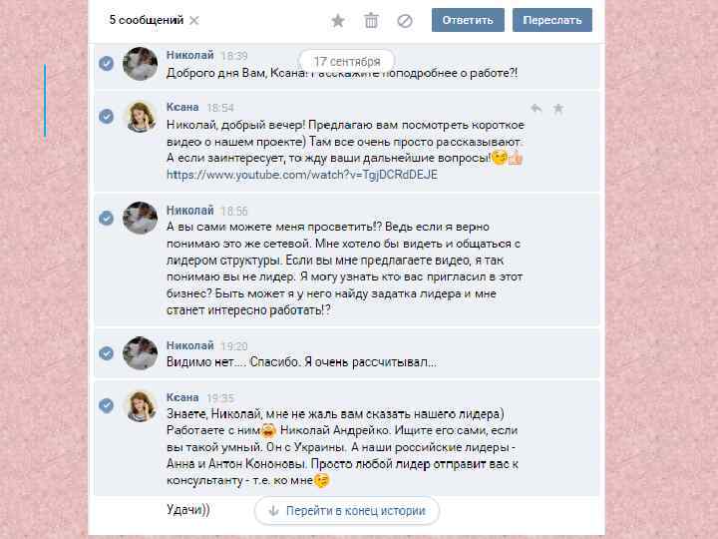Screen dimensions: 718x539
Task: Deselect Ксана's 18:54 message checkmark
Action: pos(107,116)
